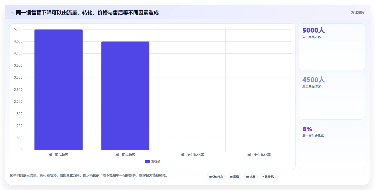Click the 对比矩阵 label in the header

358,12
